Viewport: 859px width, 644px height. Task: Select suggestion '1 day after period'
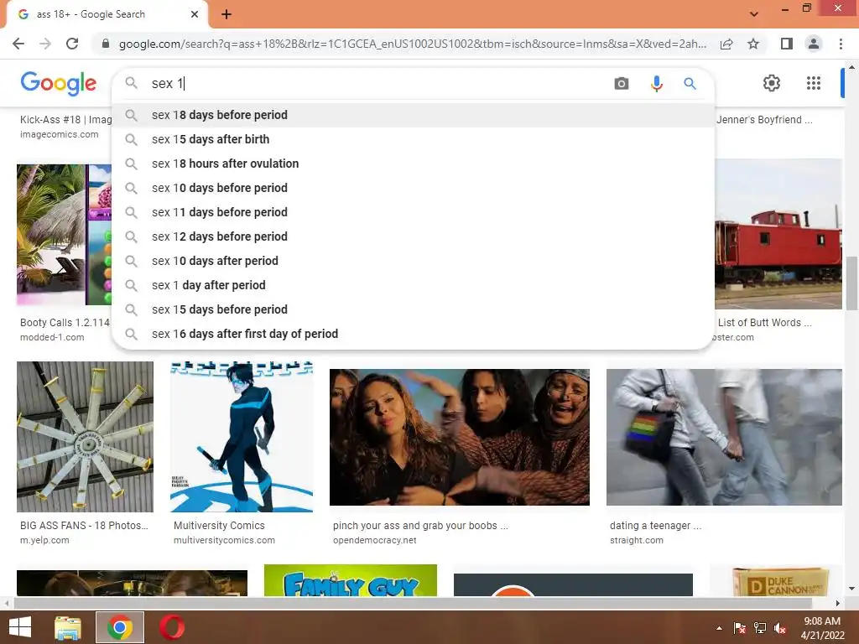tap(413, 285)
